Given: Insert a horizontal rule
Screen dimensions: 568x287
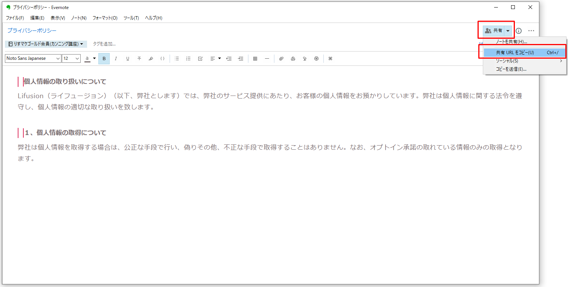Looking at the screenshot, I should (x=267, y=59).
